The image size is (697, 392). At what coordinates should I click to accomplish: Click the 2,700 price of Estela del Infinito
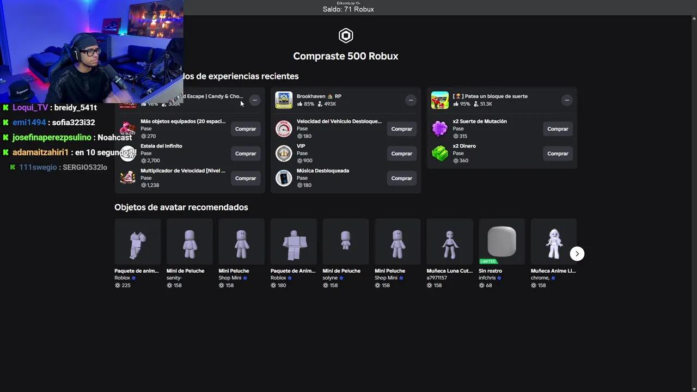pos(150,161)
